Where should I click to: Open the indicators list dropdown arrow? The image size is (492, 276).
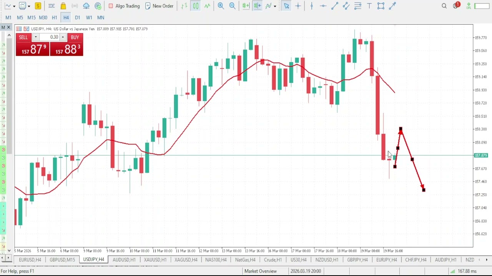[275, 6]
